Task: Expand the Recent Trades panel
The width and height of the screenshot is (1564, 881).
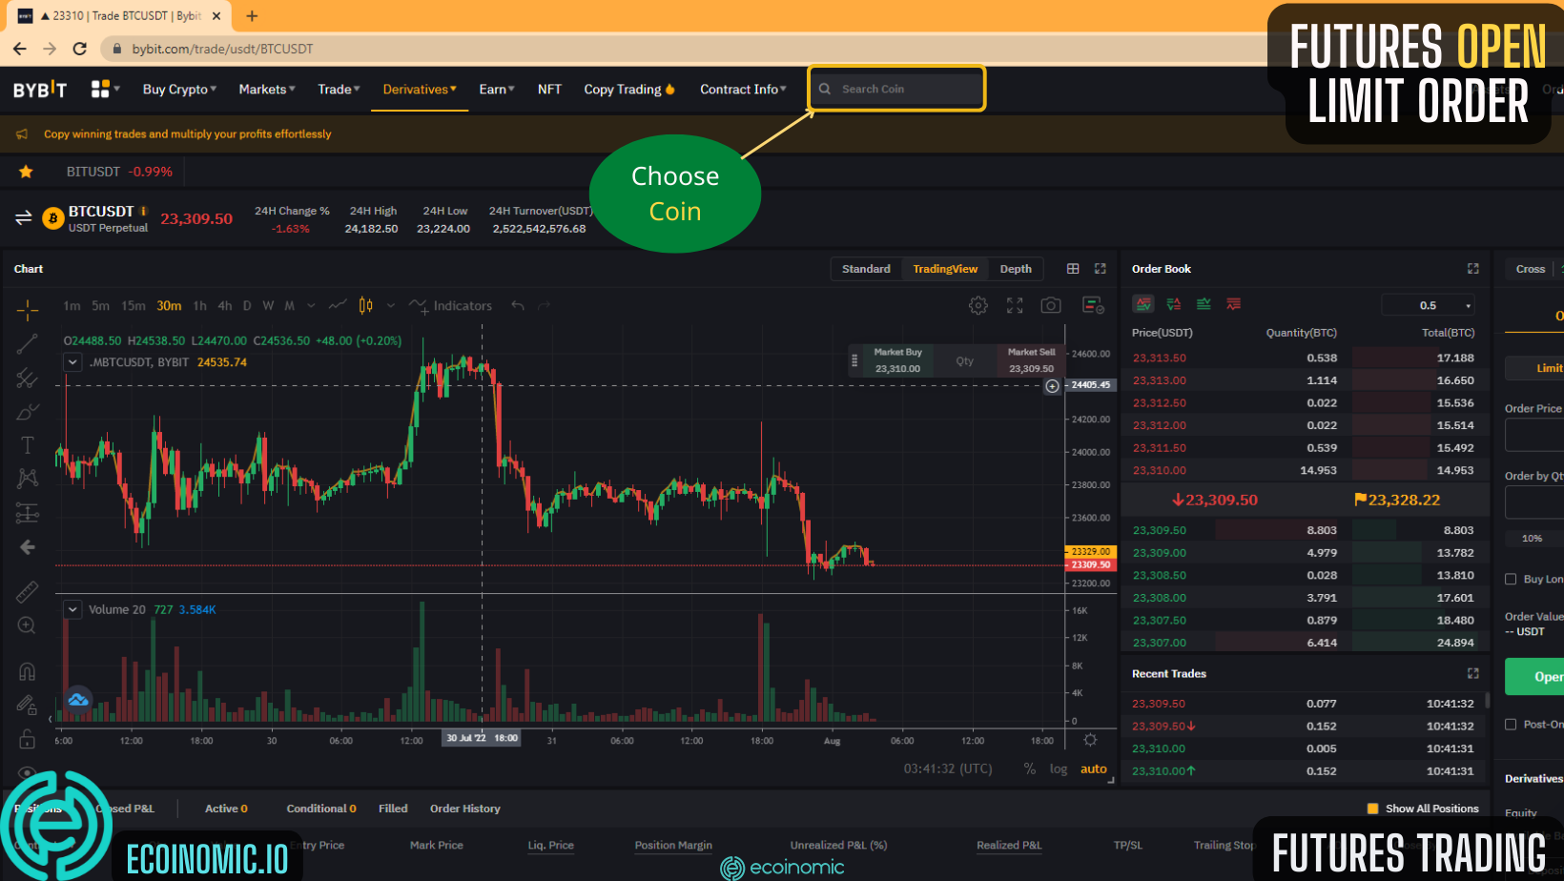Action: 1472,673
